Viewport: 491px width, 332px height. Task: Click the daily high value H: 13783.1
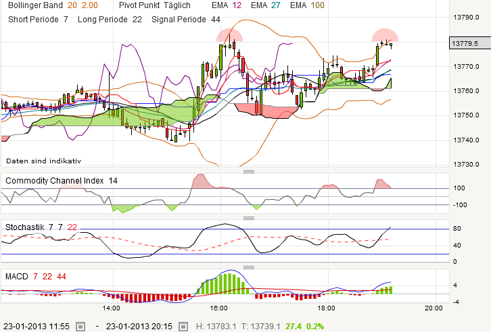[x=216, y=327]
